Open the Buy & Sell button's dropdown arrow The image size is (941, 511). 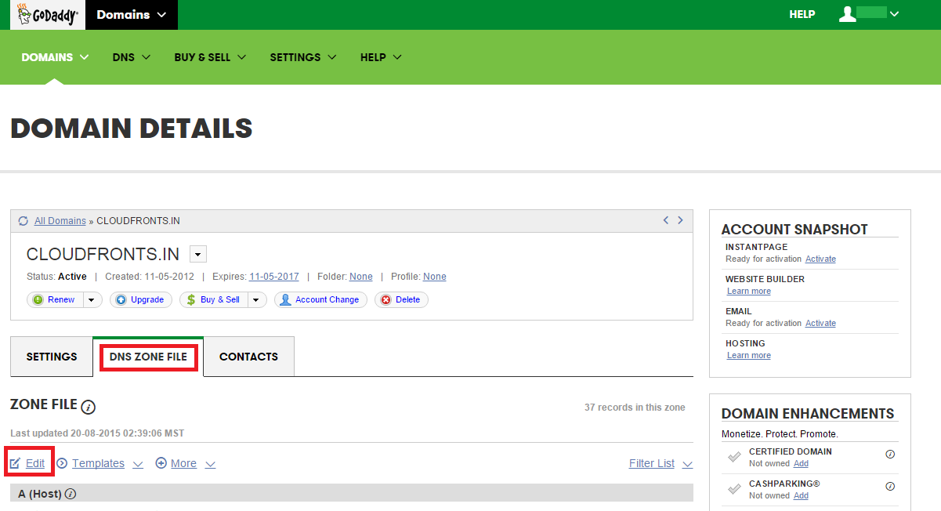point(257,299)
